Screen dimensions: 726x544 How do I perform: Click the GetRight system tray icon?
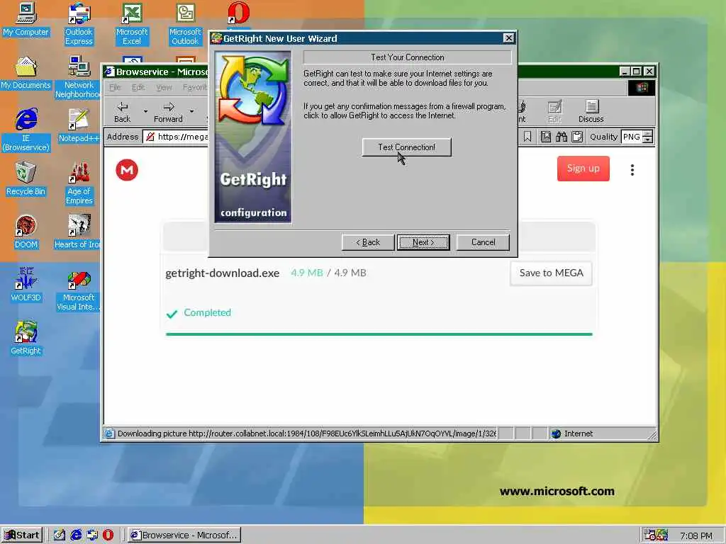[663, 535]
